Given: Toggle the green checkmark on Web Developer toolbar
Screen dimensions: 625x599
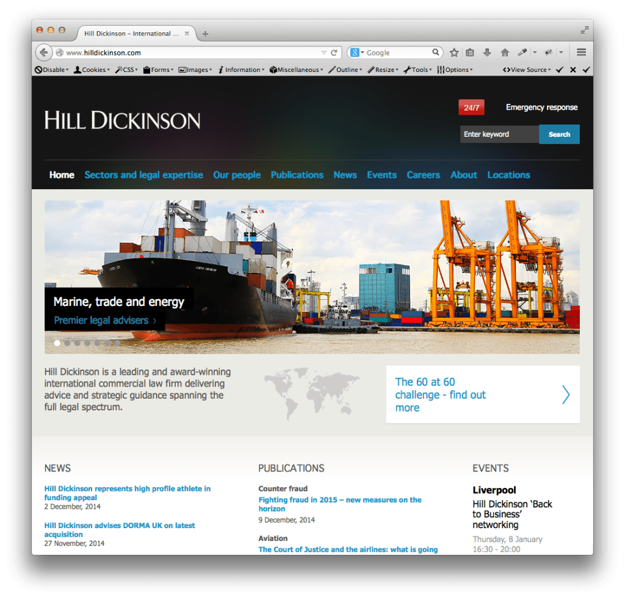Looking at the screenshot, I should click(x=559, y=69).
